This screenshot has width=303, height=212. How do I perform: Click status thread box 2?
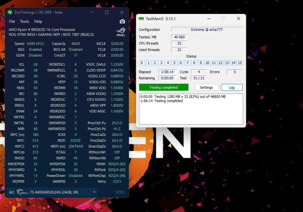pyautogui.click(x=155, y=63)
